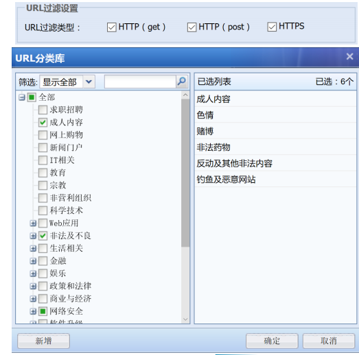Focus the category search input field
Screen dimensions: 359x355
click(x=140, y=82)
